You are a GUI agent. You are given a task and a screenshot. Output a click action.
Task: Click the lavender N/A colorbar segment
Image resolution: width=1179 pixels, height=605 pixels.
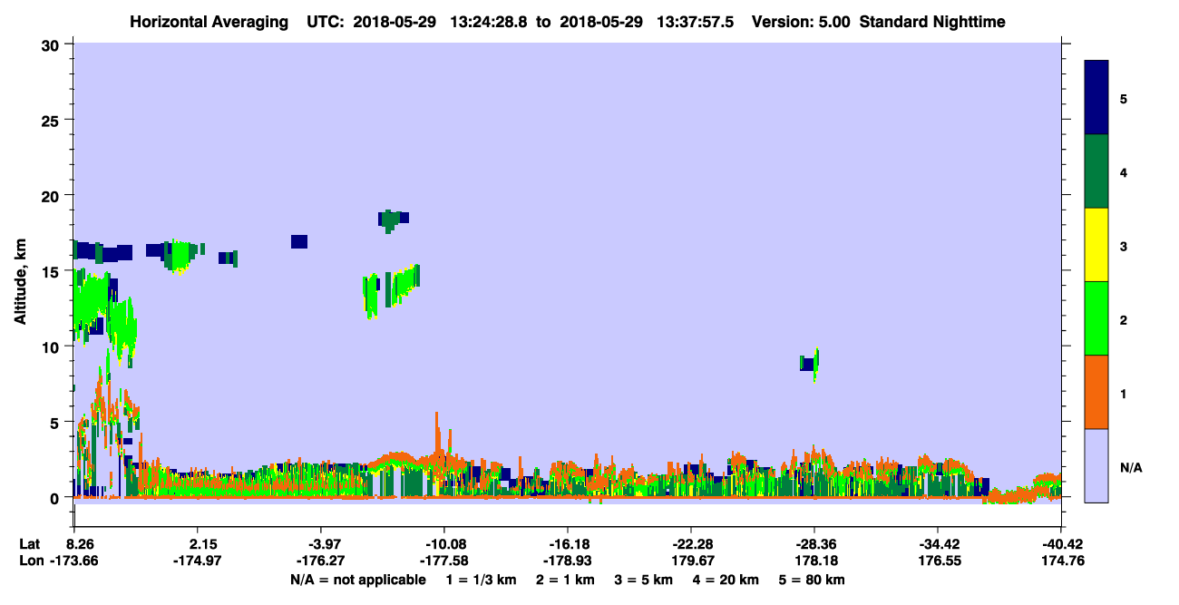tap(1096, 465)
